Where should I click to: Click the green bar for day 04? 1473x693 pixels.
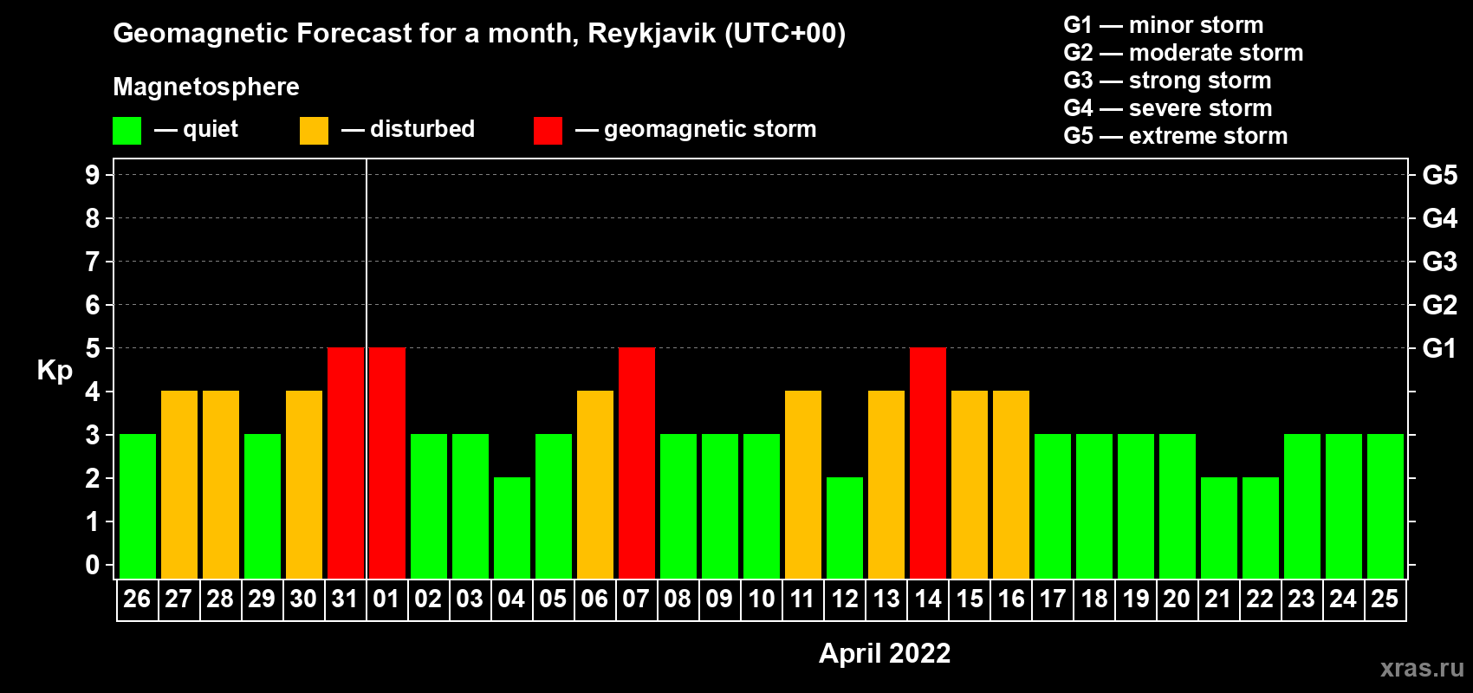click(x=512, y=528)
